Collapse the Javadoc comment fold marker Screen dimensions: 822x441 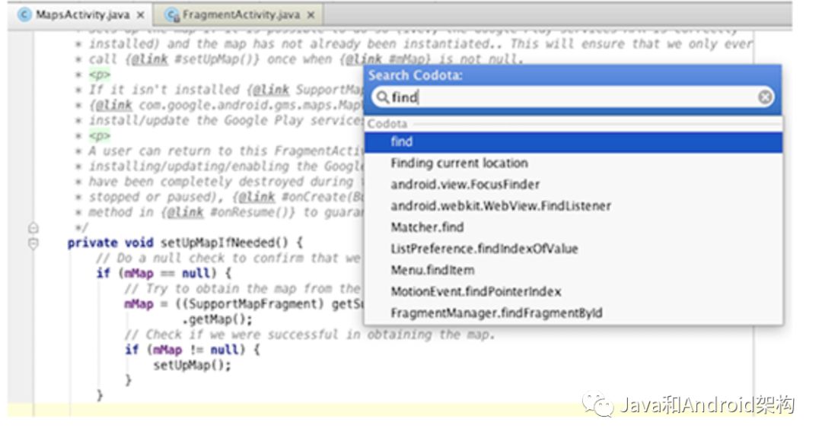(33, 228)
